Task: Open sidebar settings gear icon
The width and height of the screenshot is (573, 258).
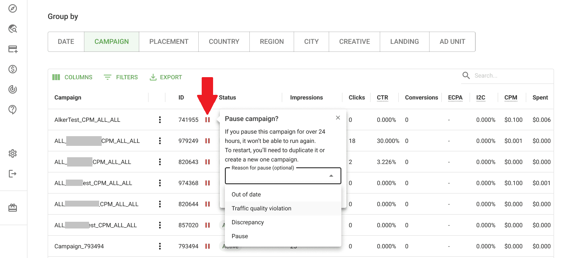Action: coord(13,153)
